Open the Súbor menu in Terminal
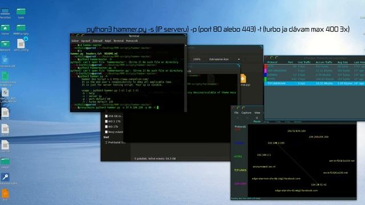Viewport: 365px width, 205px height. [75, 41]
